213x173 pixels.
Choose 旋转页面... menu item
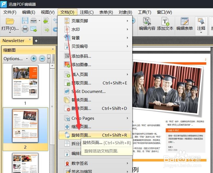(x=95, y=135)
